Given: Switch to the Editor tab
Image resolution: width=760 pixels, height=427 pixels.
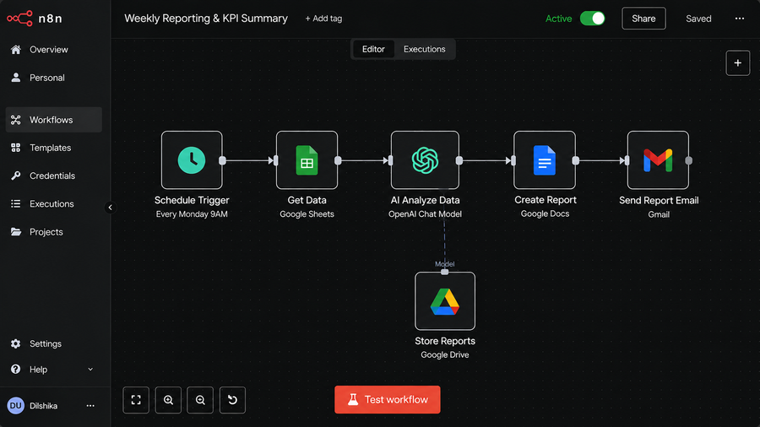Looking at the screenshot, I should point(373,49).
